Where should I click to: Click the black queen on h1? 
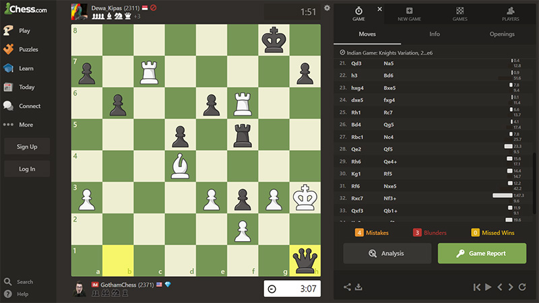tap(305, 261)
